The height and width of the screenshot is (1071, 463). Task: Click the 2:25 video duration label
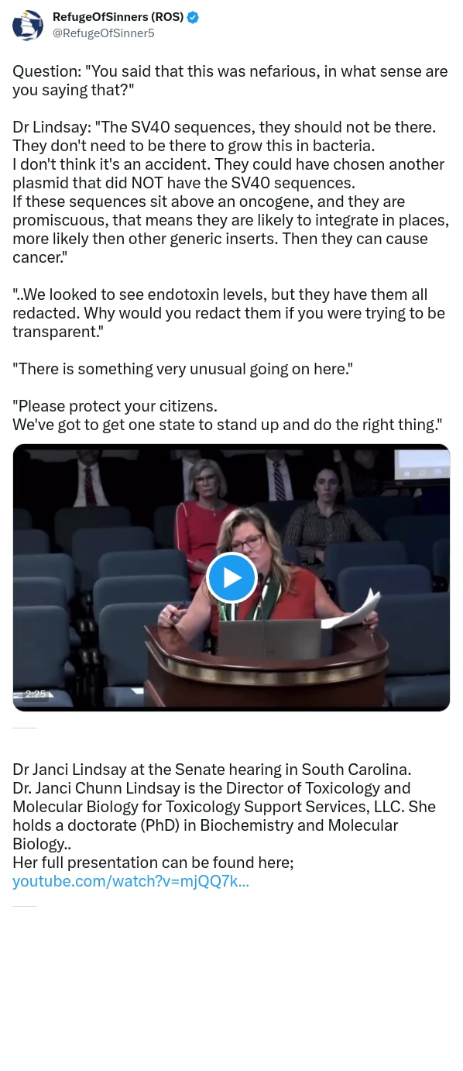(x=35, y=694)
